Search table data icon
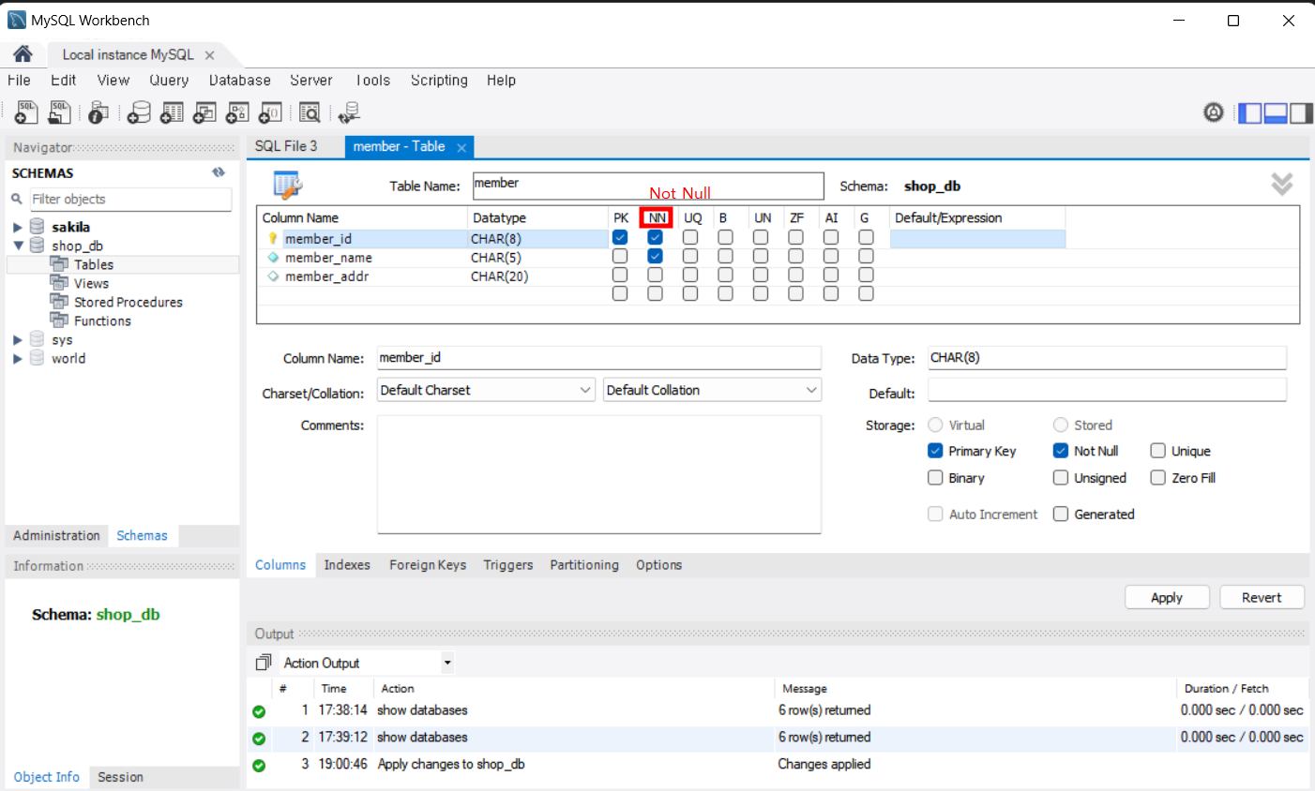 310,112
